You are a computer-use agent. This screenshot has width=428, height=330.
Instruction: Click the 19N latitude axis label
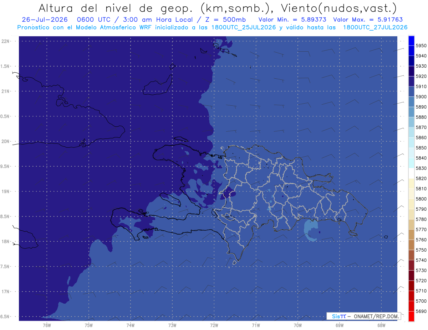[x=5, y=192]
